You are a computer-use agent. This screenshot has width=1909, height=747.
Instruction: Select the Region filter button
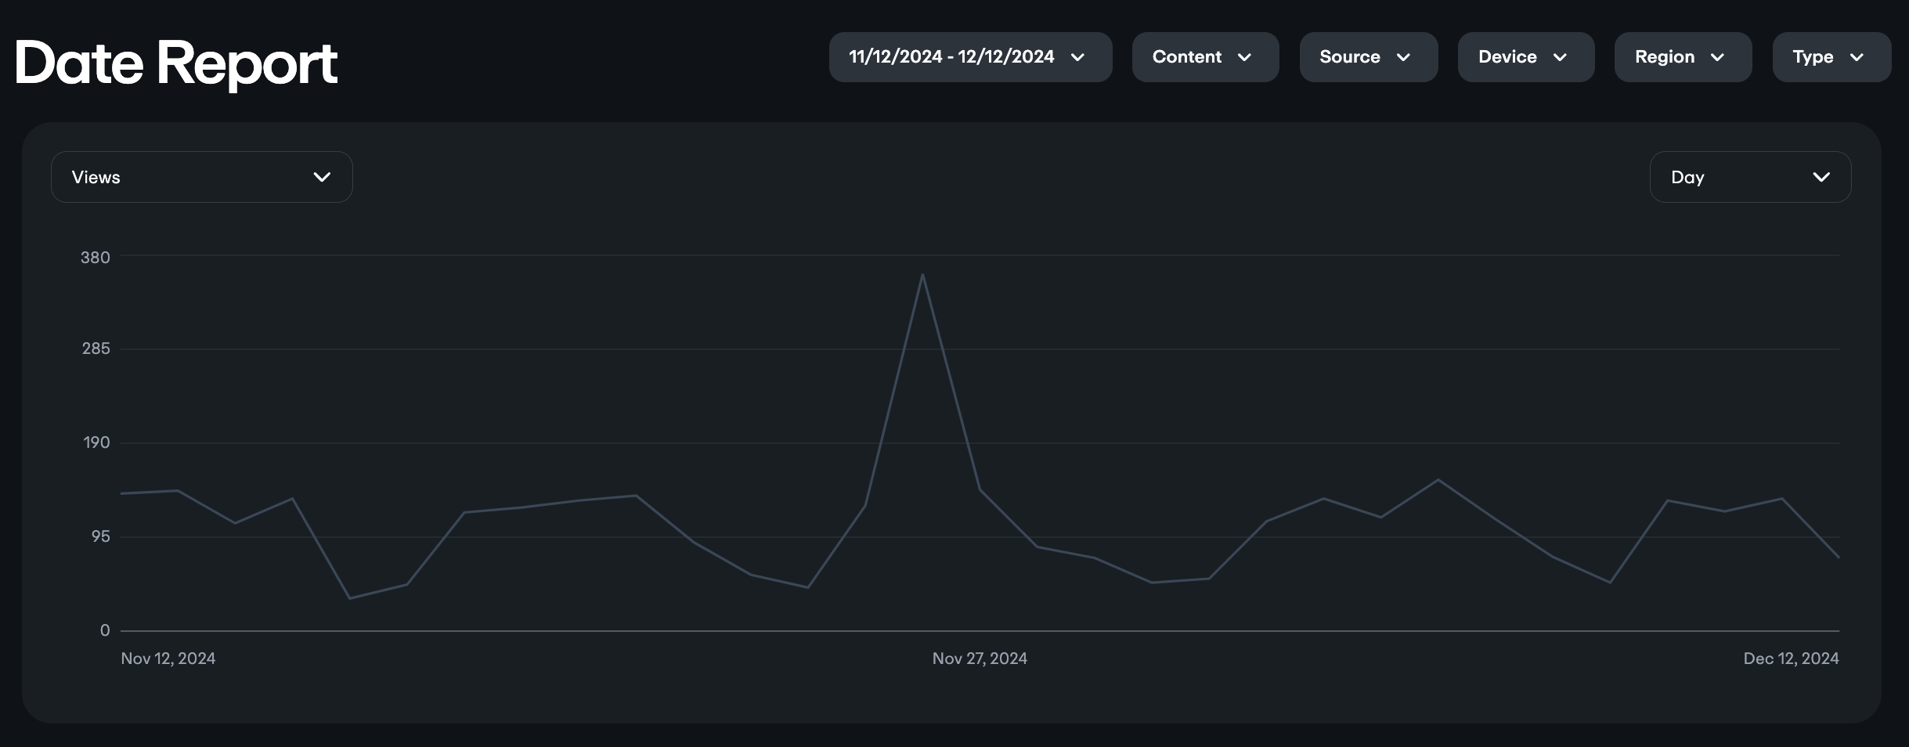click(1665, 57)
